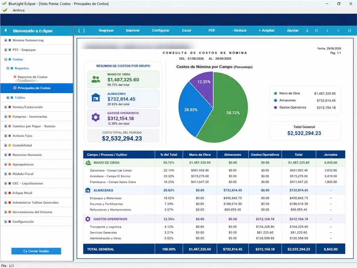Click the Gastos Operativos gear icon
Screen dimensions: 357x268
96,117
